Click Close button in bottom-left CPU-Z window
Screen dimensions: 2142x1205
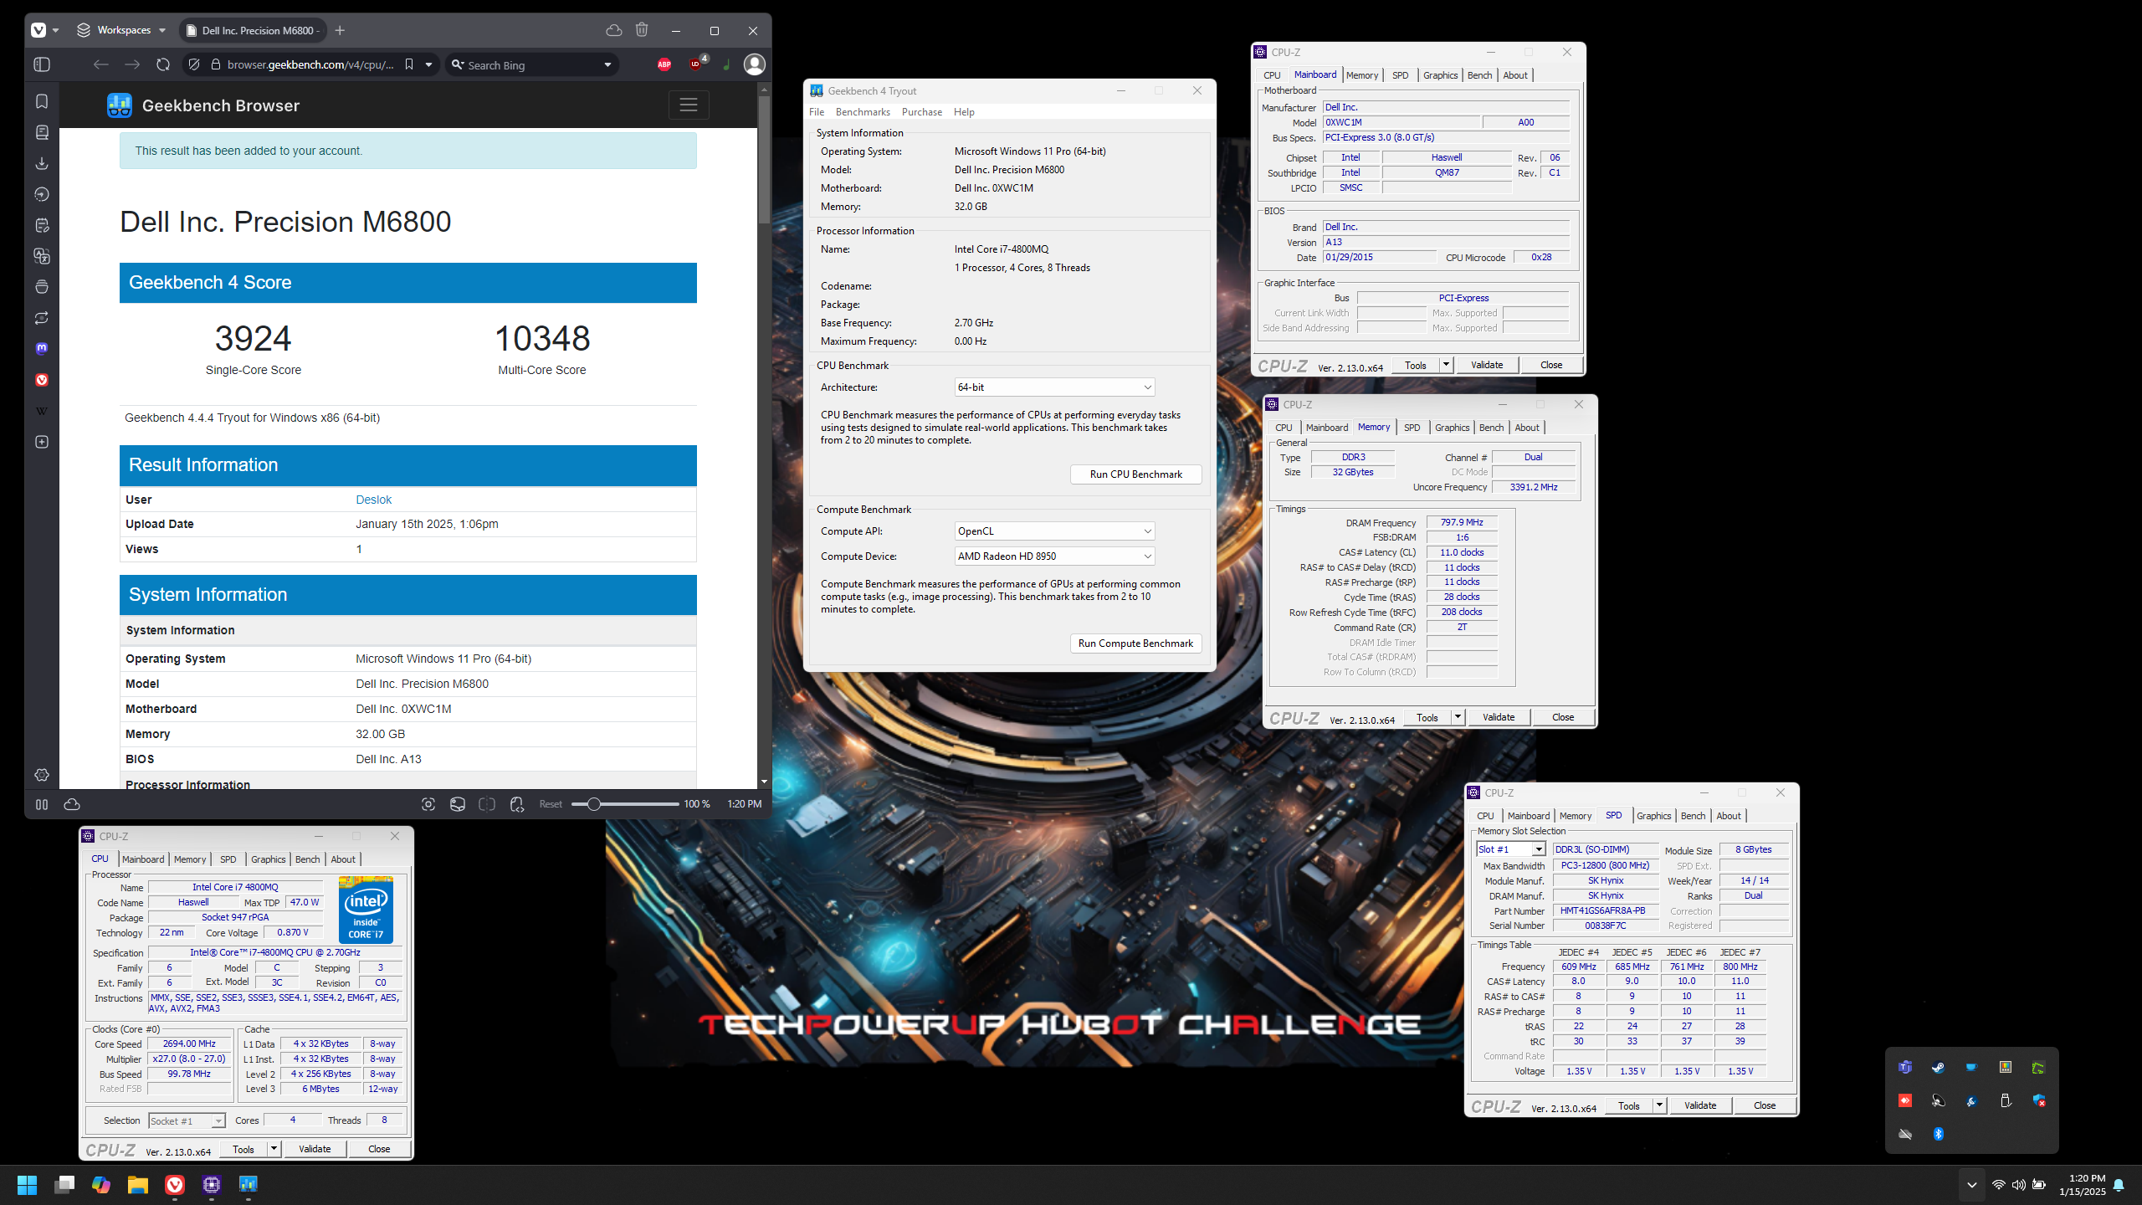click(x=379, y=1149)
